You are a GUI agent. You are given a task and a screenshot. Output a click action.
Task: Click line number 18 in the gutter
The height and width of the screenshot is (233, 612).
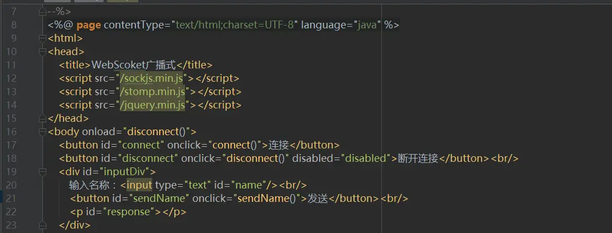click(11, 158)
